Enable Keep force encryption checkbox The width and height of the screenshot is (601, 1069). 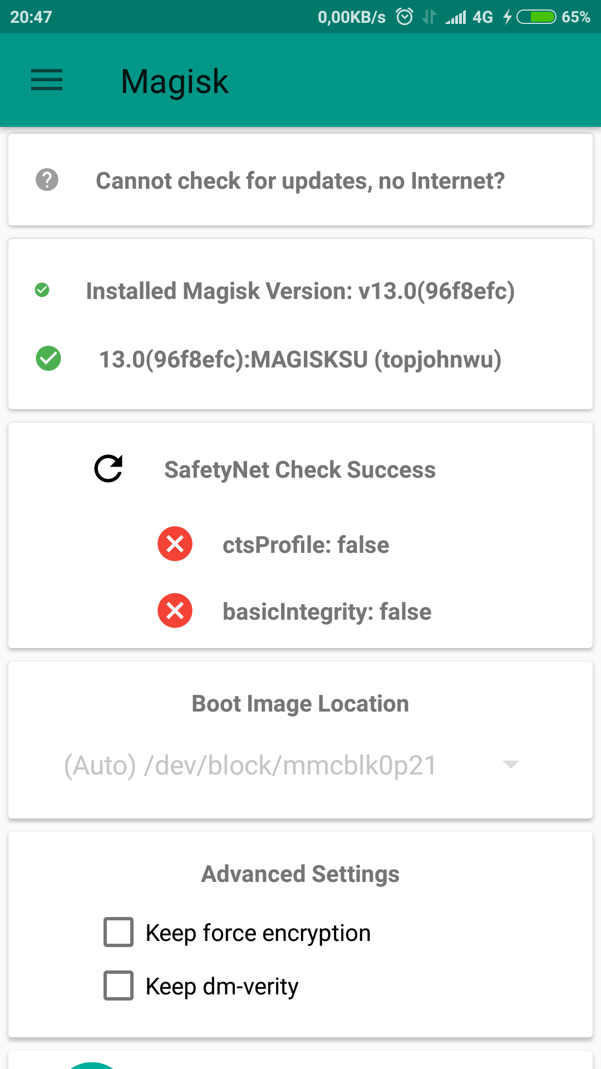pos(119,932)
